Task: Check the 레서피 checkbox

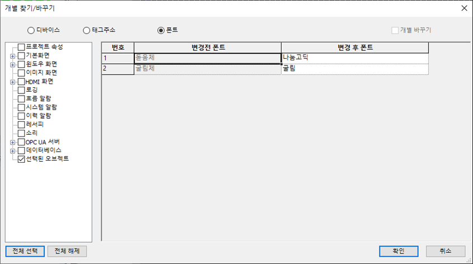Action: point(21,125)
